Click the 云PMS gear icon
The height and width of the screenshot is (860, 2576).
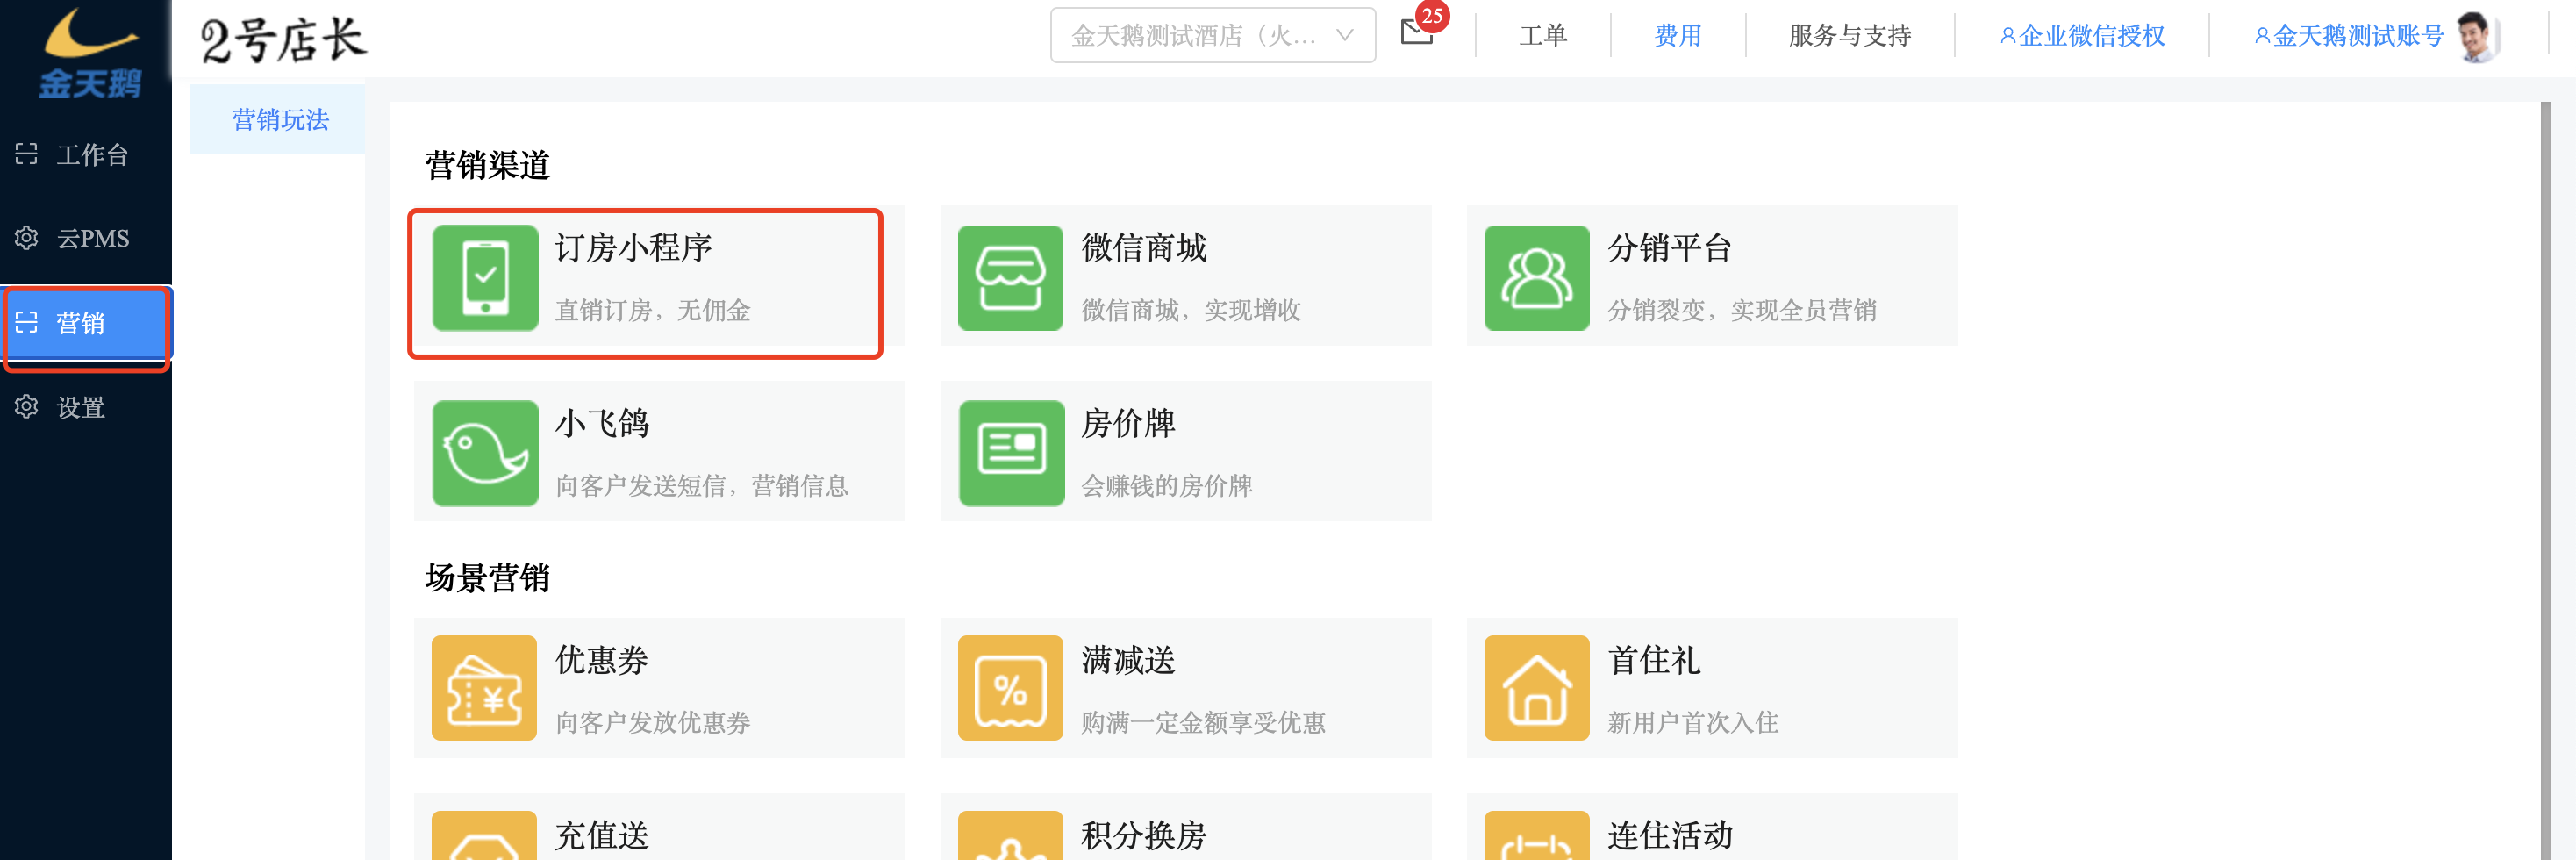pos(26,238)
